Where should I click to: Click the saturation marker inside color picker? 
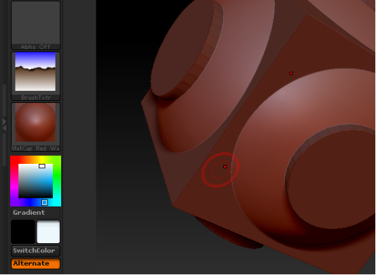click(x=42, y=166)
